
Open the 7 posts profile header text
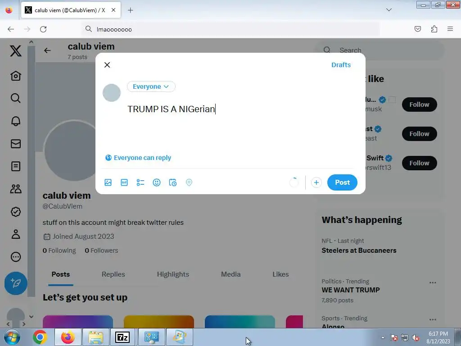tap(77, 57)
